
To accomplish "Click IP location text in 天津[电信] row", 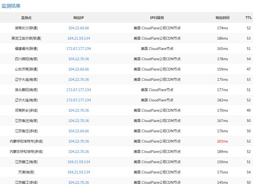I will pos(157,172).
